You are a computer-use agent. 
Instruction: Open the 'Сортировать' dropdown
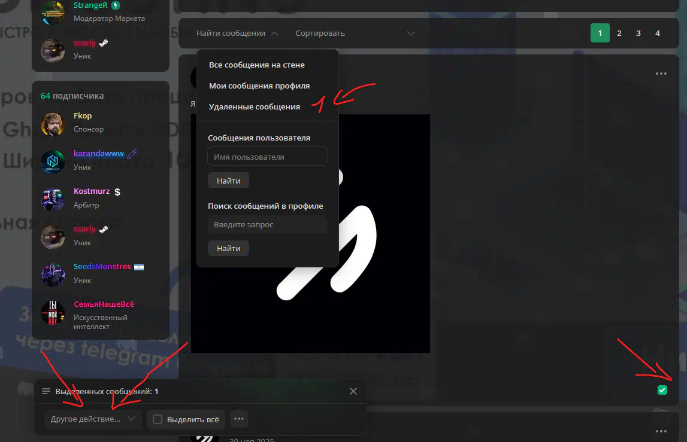pyautogui.click(x=355, y=33)
